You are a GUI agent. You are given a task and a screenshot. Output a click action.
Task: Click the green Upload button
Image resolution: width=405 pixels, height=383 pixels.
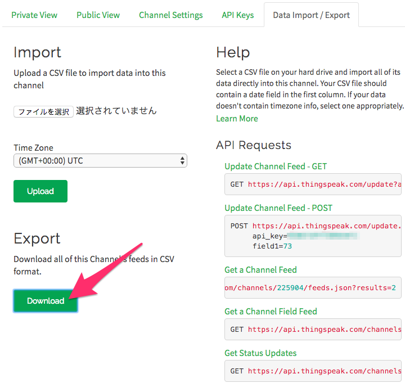coord(40,191)
